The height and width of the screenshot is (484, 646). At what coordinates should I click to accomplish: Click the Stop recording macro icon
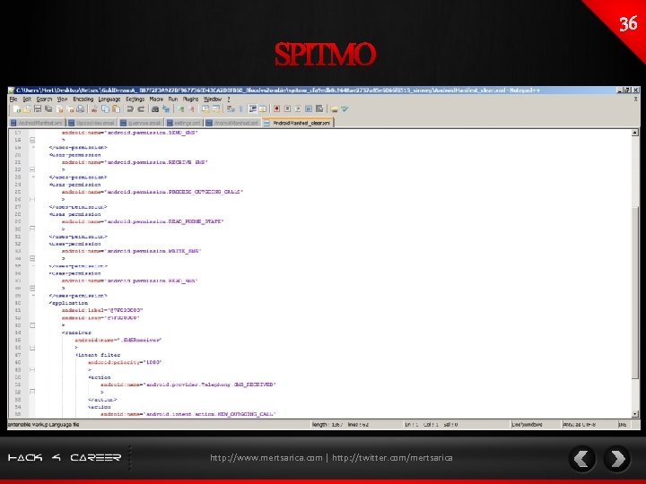(x=287, y=109)
